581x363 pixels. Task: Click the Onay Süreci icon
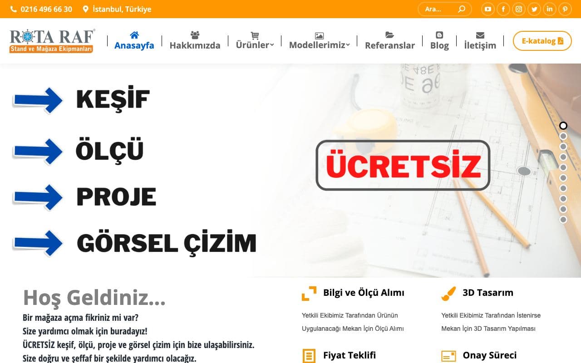click(448, 356)
